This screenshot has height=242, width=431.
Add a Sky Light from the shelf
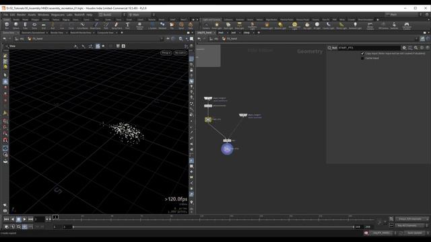point(307,26)
